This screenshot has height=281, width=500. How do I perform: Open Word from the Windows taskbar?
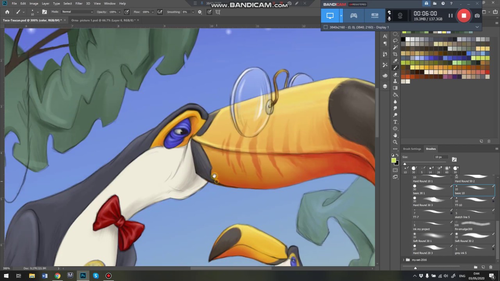[45, 276]
